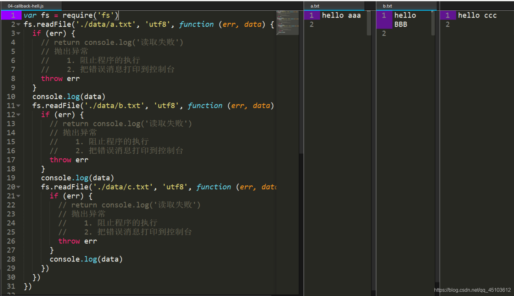Collapse the readFile b.txt fold at line 11
Screen dimensions: 514x296
[18, 106]
